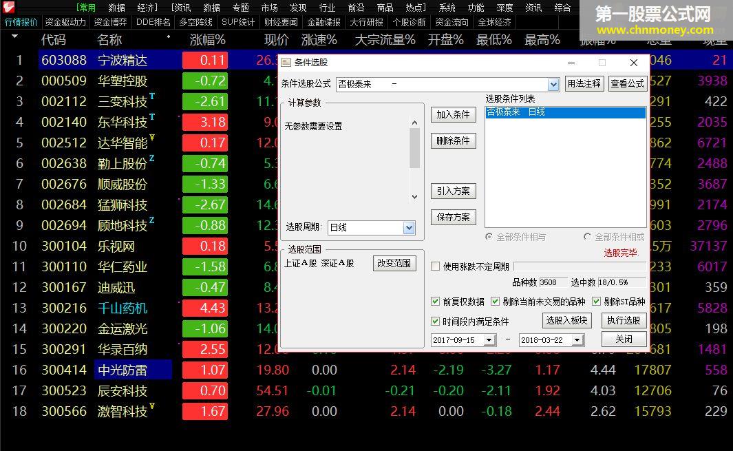Click the Y marker beside 激智科技

(x=152, y=406)
